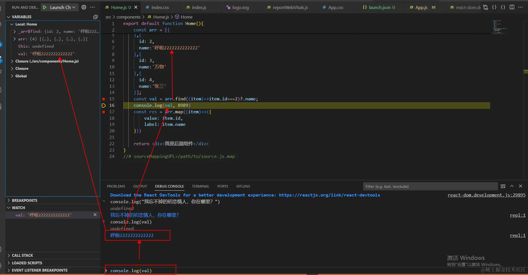Maximize the panel with the up chevron
The height and width of the screenshot is (275, 528).
pos(512,186)
